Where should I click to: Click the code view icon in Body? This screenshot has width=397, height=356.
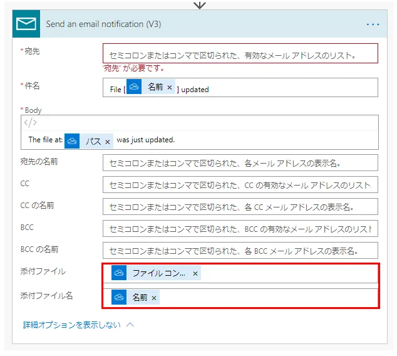point(31,123)
